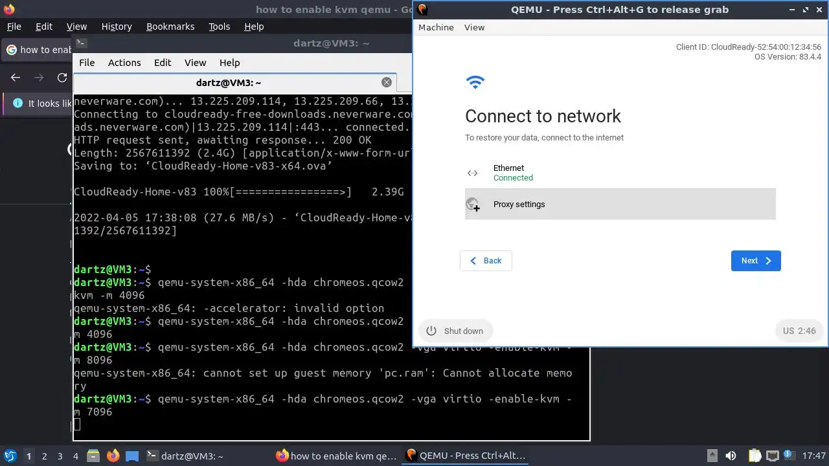The height and width of the screenshot is (466, 829).
Task: Click the Firefox logo in its title bar
Action: [x=8, y=9]
